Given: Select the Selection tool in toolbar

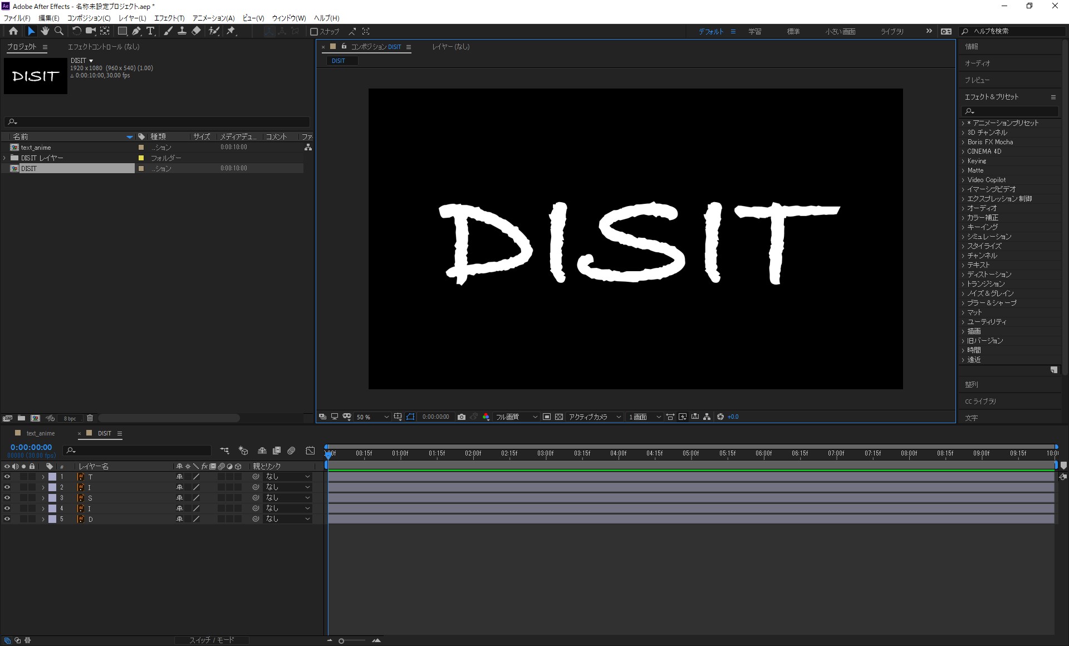Looking at the screenshot, I should (x=31, y=31).
